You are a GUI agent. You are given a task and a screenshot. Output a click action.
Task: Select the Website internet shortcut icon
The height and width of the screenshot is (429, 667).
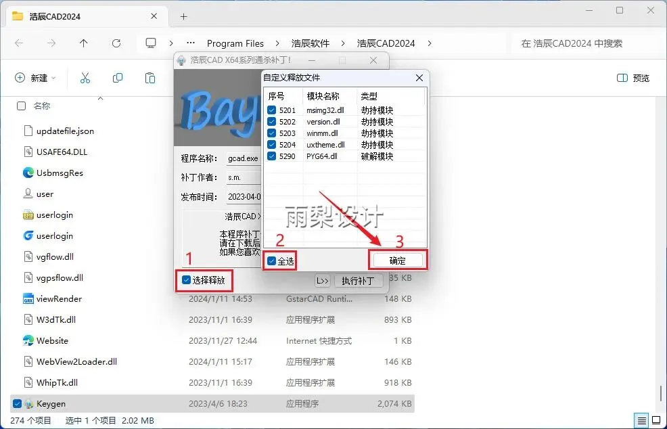point(28,340)
